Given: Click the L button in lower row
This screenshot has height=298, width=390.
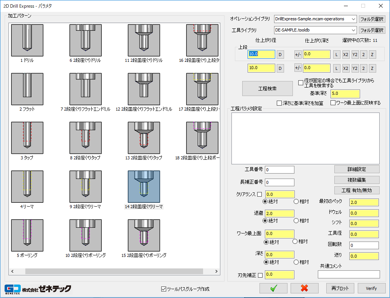Looking at the screenshot, I should (x=337, y=68).
